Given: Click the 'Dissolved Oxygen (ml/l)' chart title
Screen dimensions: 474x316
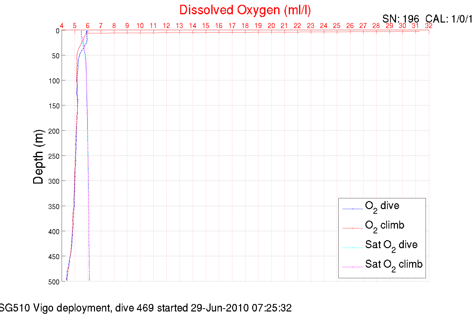Looking at the screenshot, I should tap(245, 11).
